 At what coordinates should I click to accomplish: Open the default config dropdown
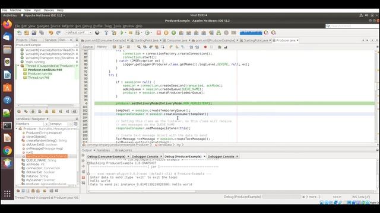(x=78, y=33)
